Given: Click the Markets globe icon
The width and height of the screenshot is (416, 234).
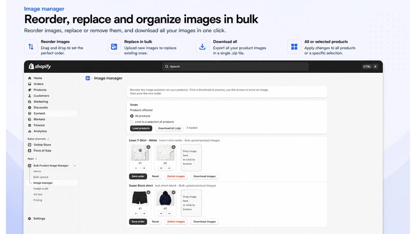Looking at the screenshot, I should click(x=30, y=120).
